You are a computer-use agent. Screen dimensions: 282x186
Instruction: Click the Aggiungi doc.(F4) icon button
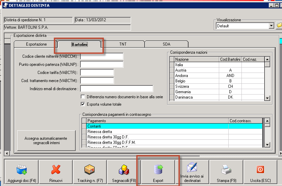coord(22,171)
